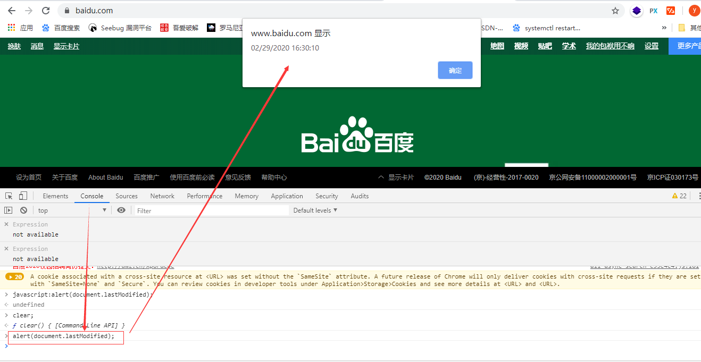This screenshot has height=362, width=701.
Task: Click the 22 warnings counter icon
Action: click(679, 196)
